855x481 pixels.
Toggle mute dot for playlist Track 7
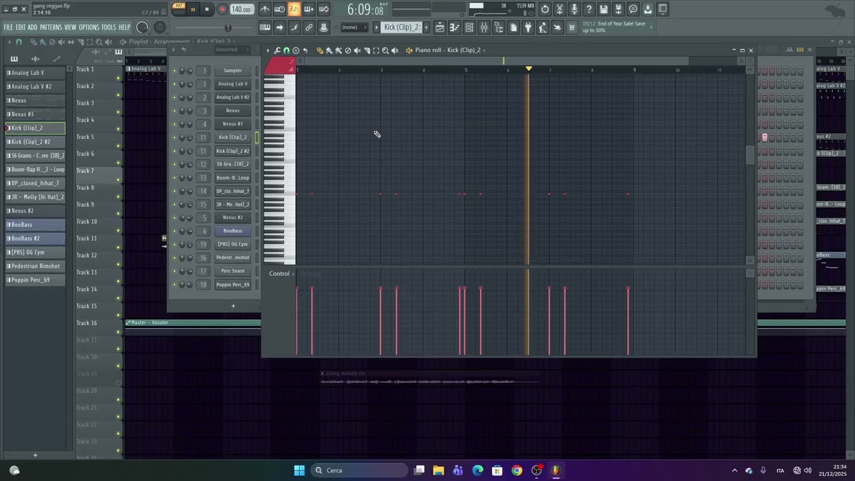[119, 180]
